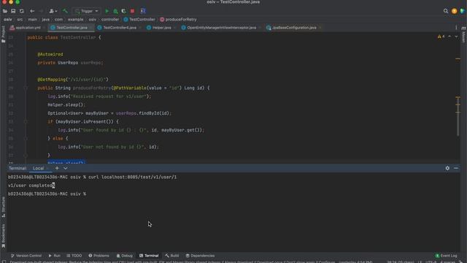
Task: Open the Maven tool window sidebar
Action: coord(464,35)
